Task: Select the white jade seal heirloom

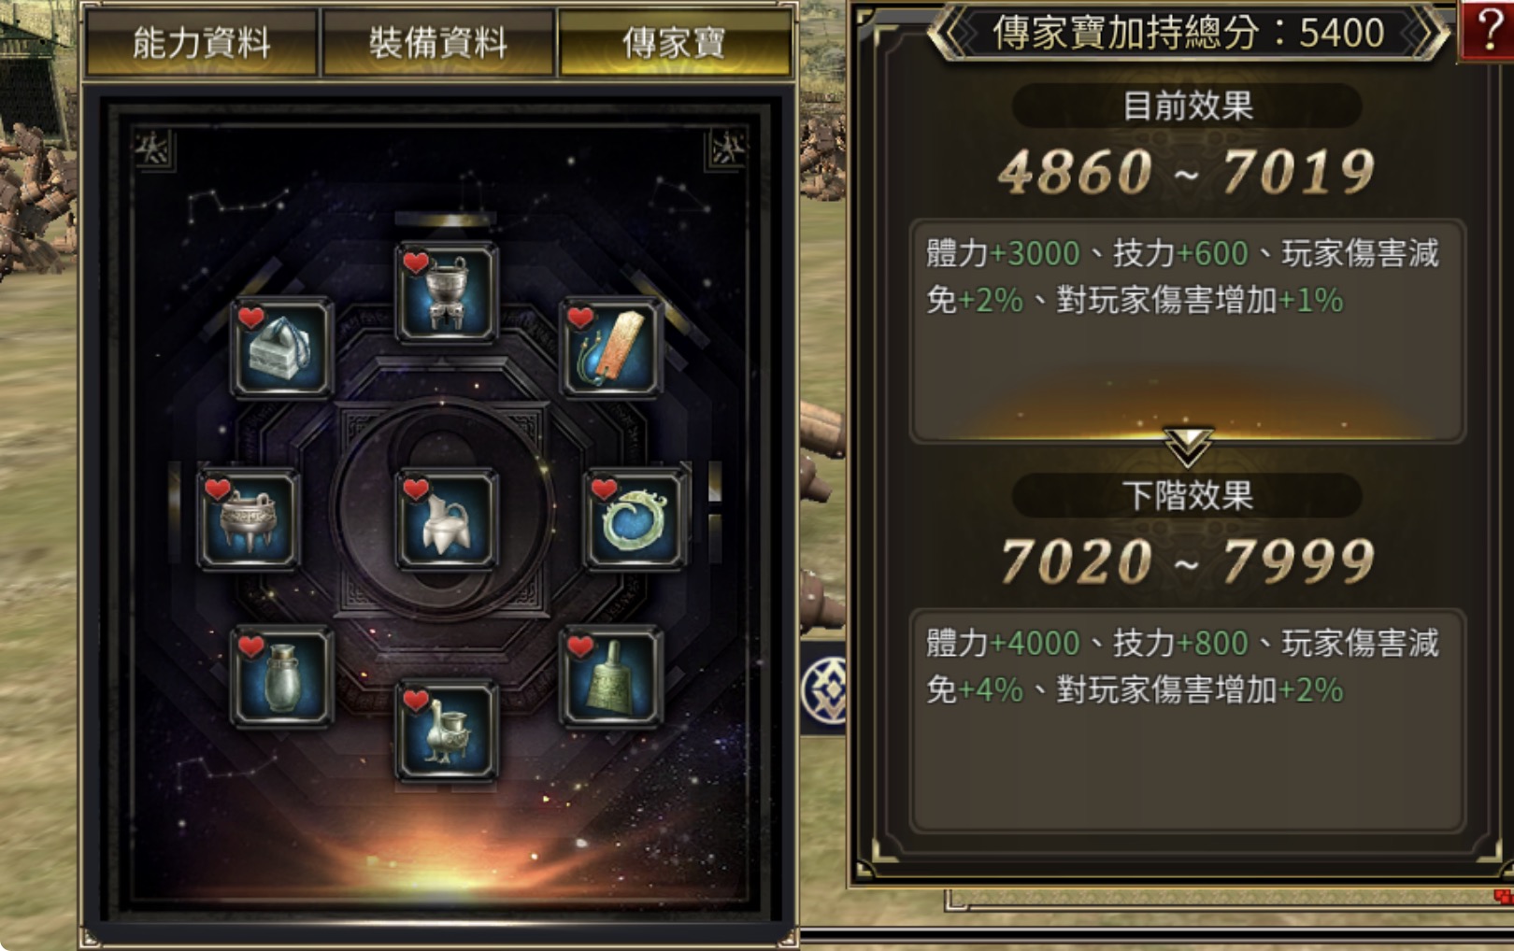Action: (x=281, y=348)
